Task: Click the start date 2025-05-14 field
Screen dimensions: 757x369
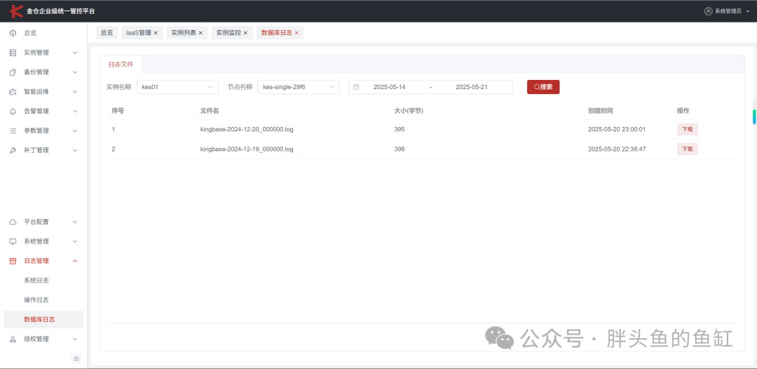Action: 389,87
